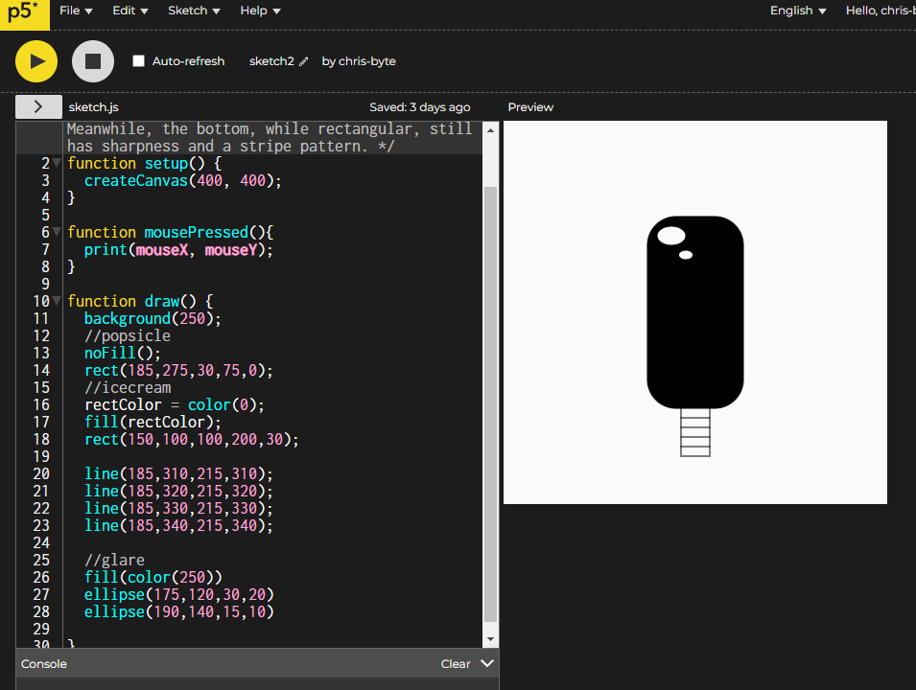This screenshot has width=916, height=690.
Task: Click rect(185,275,30,75,0) code line
Action: pos(178,370)
